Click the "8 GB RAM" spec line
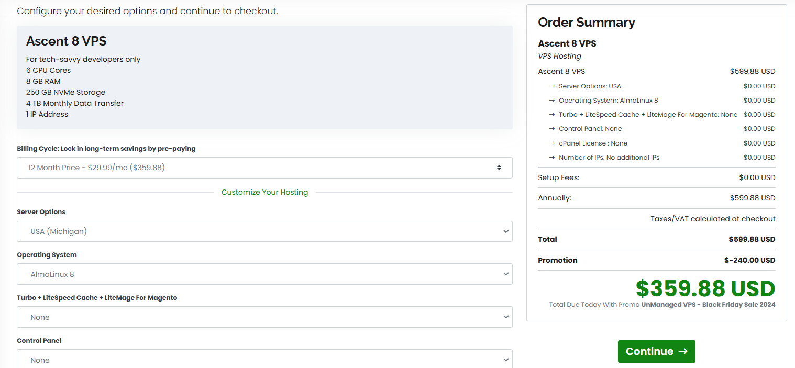Screen dimensions: 795x368 (x=43, y=81)
